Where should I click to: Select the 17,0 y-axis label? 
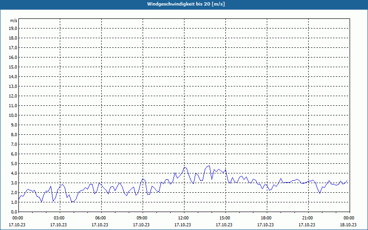pos(13,48)
